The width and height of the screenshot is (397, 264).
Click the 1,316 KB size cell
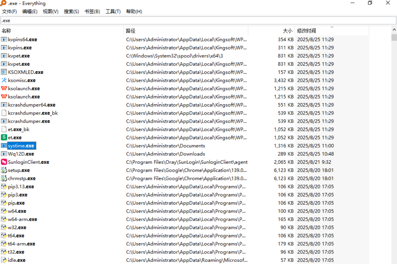pos(284,146)
